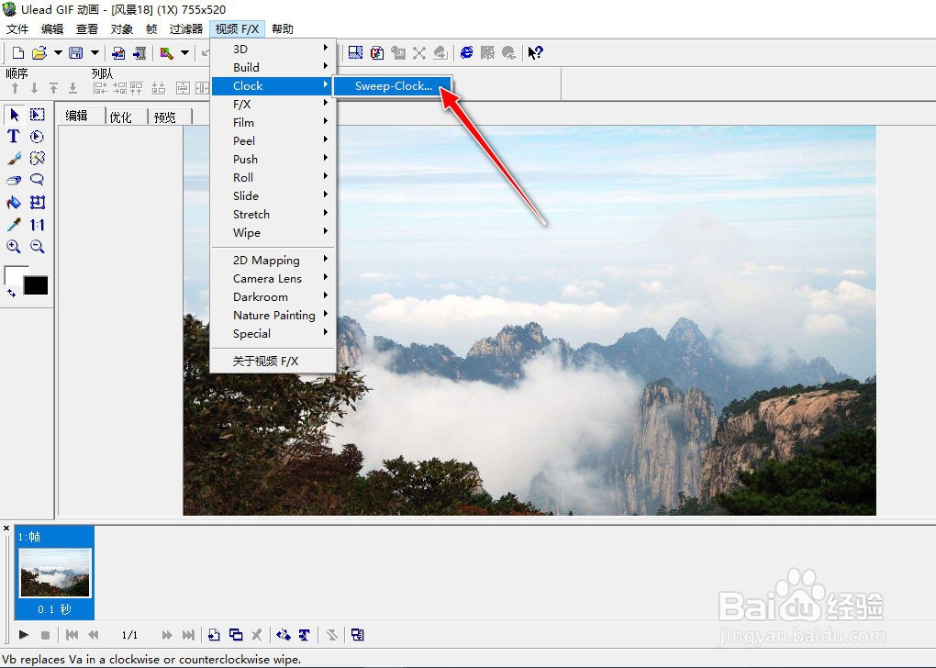The height and width of the screenshot is (668, 936).
Task: Expand the Build submenu
Action: [x=274, y=68]
